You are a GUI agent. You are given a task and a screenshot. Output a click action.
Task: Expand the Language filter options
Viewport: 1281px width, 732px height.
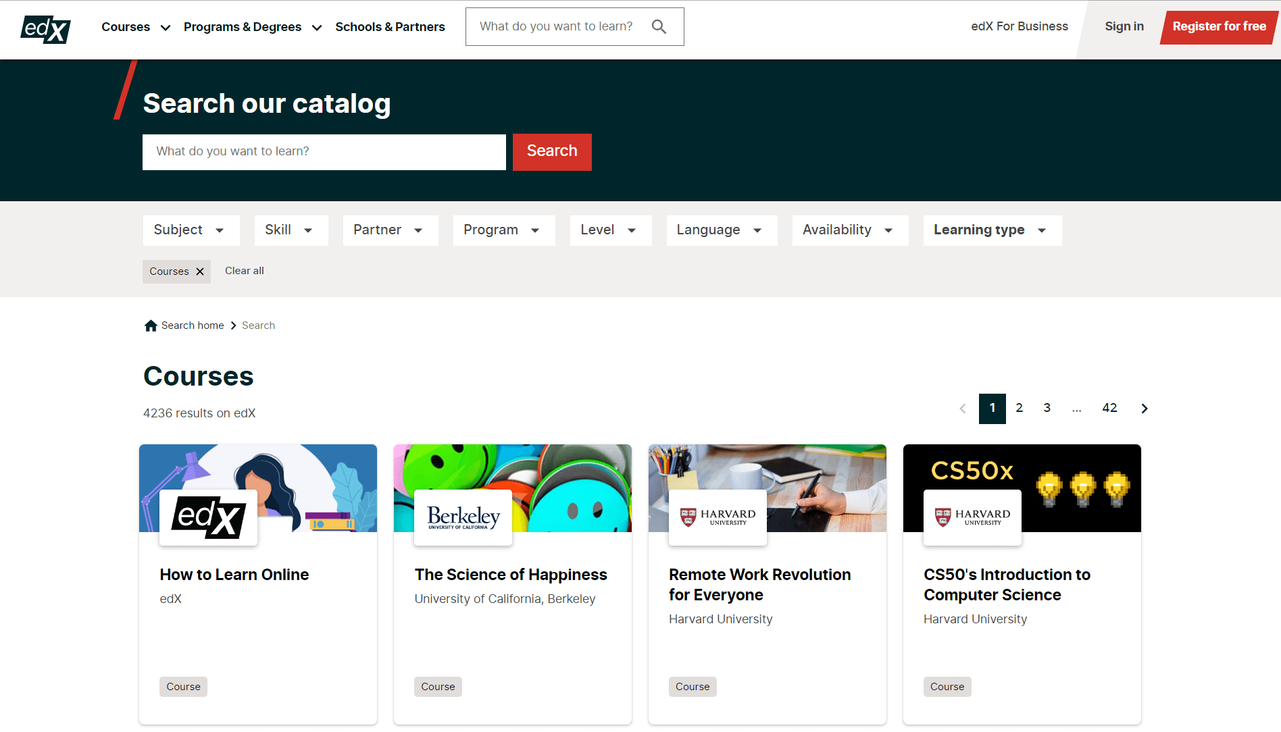point(721,230)
